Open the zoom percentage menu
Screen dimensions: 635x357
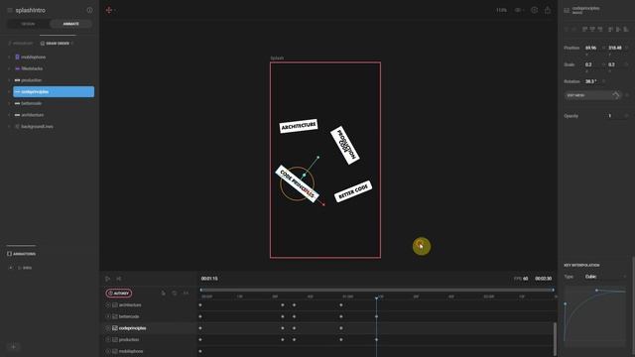tap(501, 10)
